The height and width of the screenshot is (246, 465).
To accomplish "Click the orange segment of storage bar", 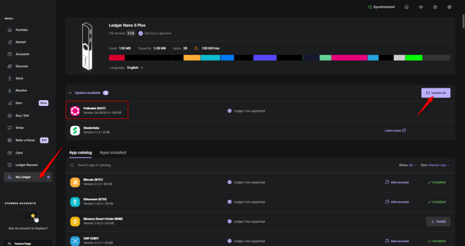I will pyautogui.click(x=192, y=57).
